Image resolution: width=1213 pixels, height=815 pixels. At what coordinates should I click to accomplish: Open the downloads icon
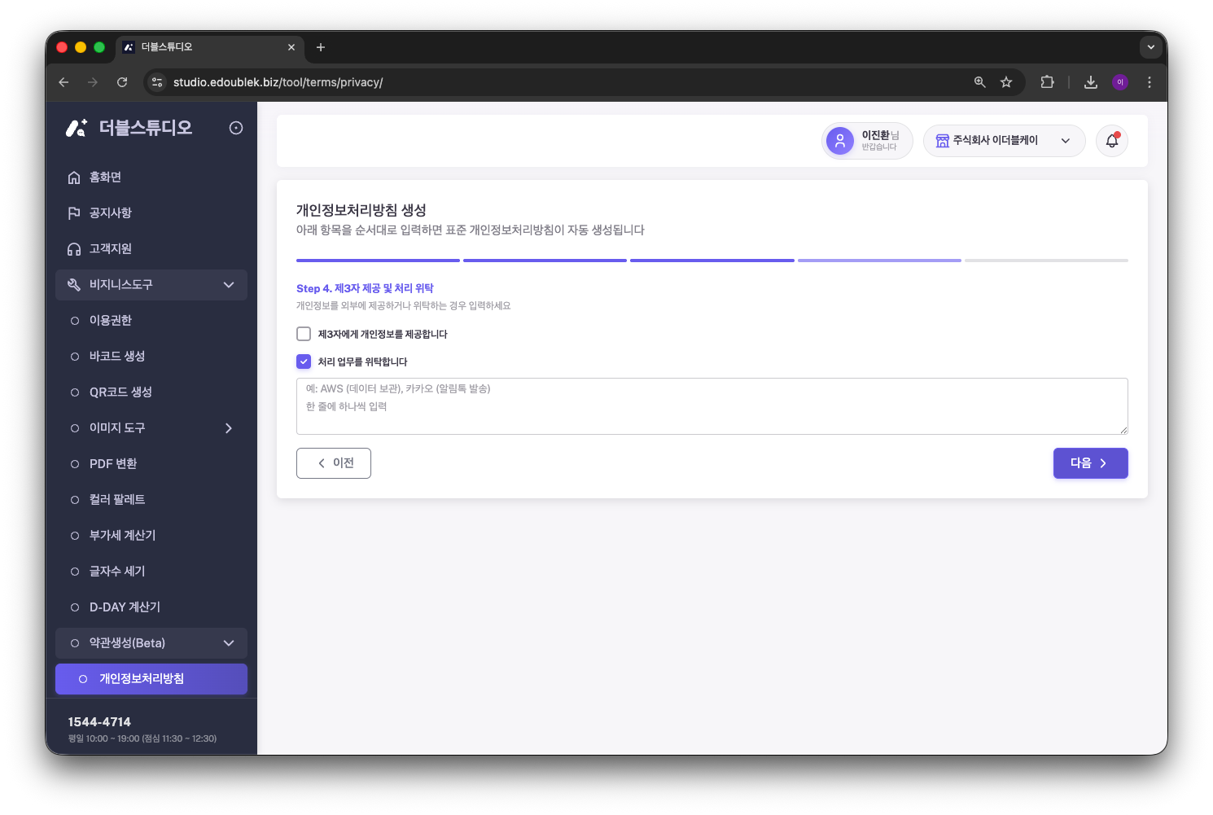(1091, 82)
